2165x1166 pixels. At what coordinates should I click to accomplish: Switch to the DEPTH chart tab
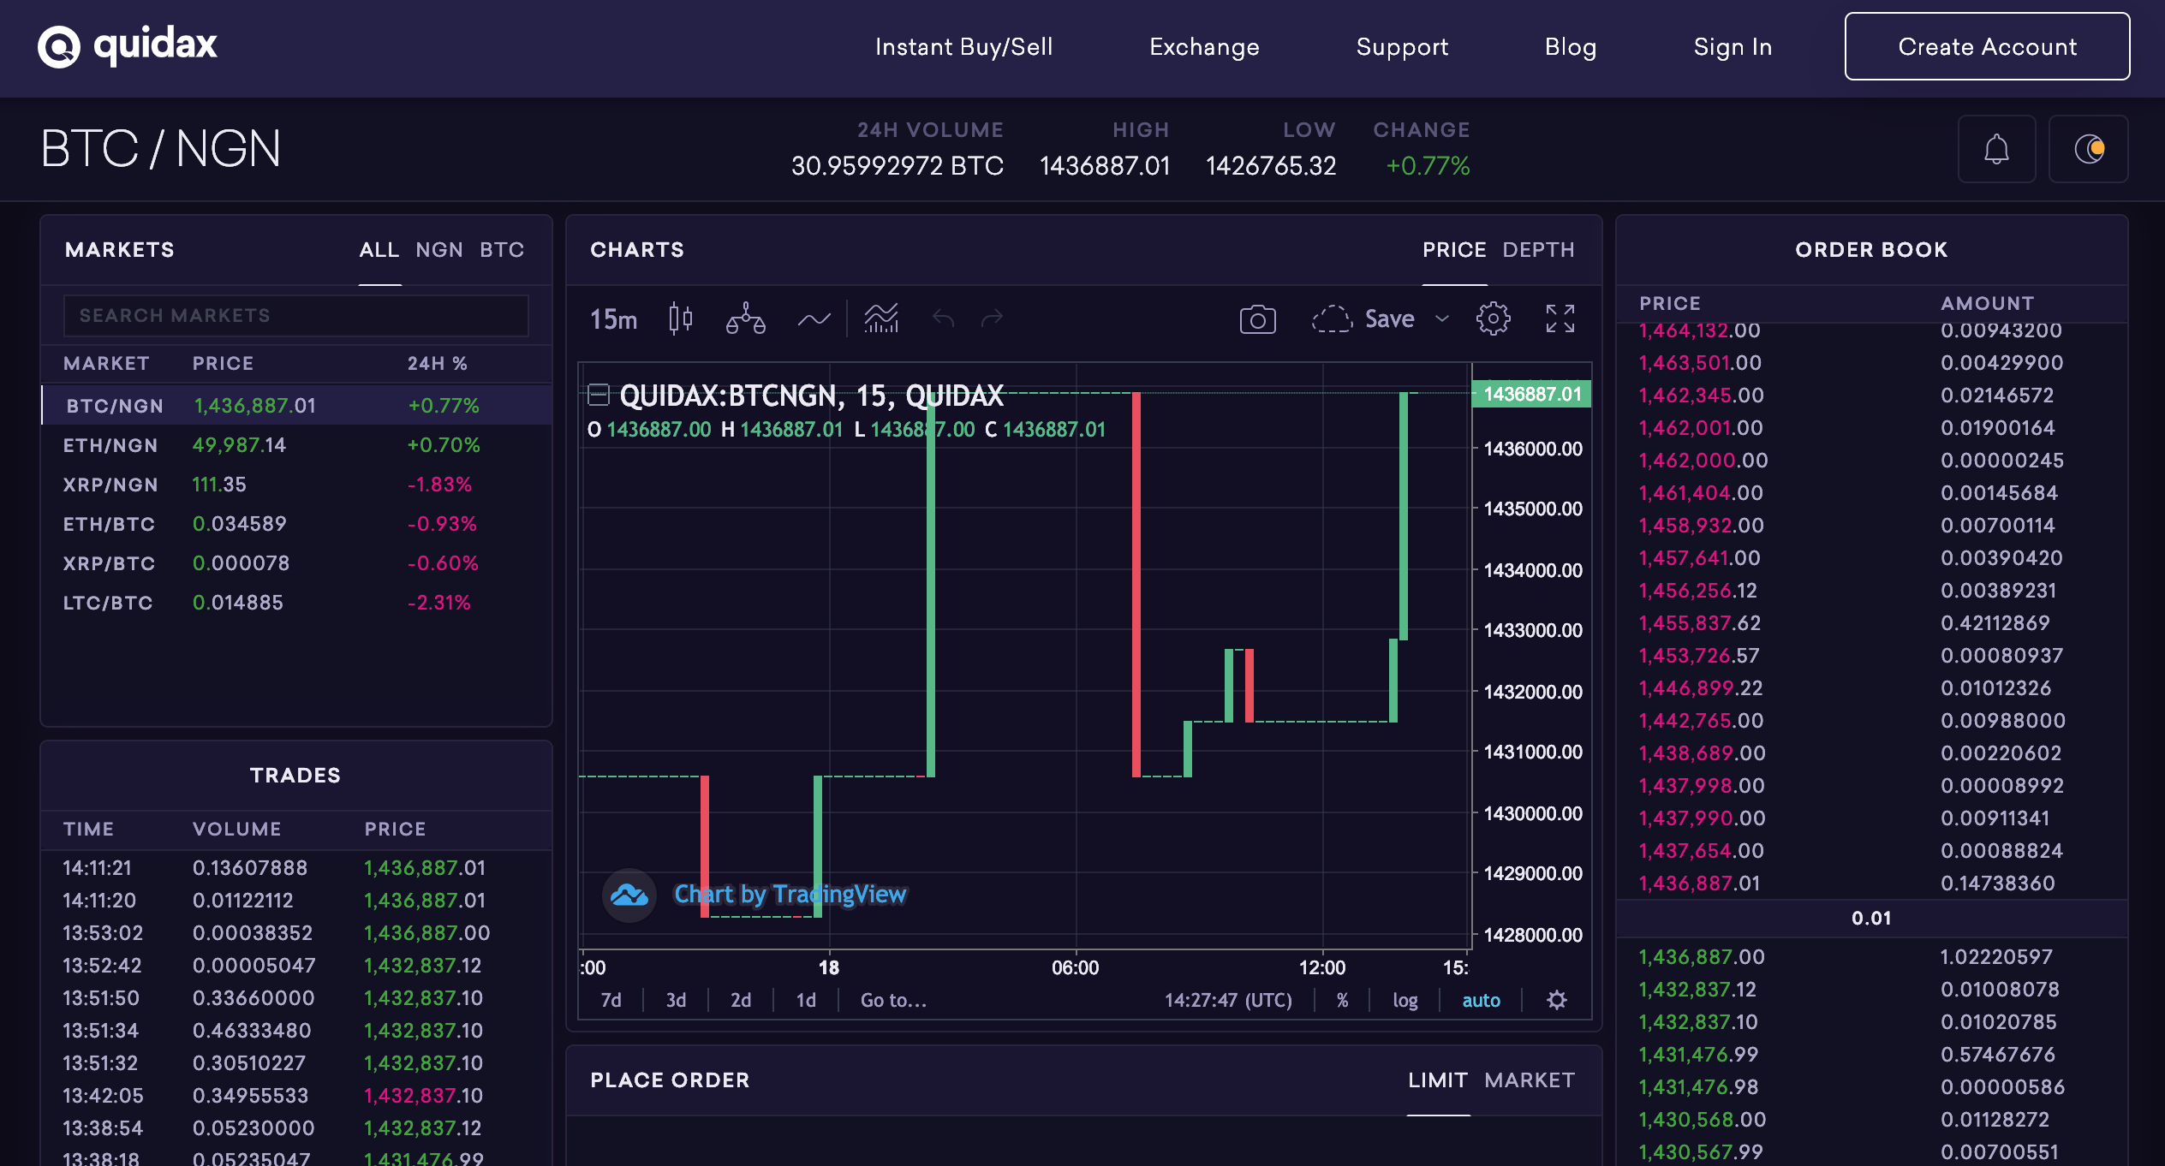pyautogui.click(x=1538, y=250)
